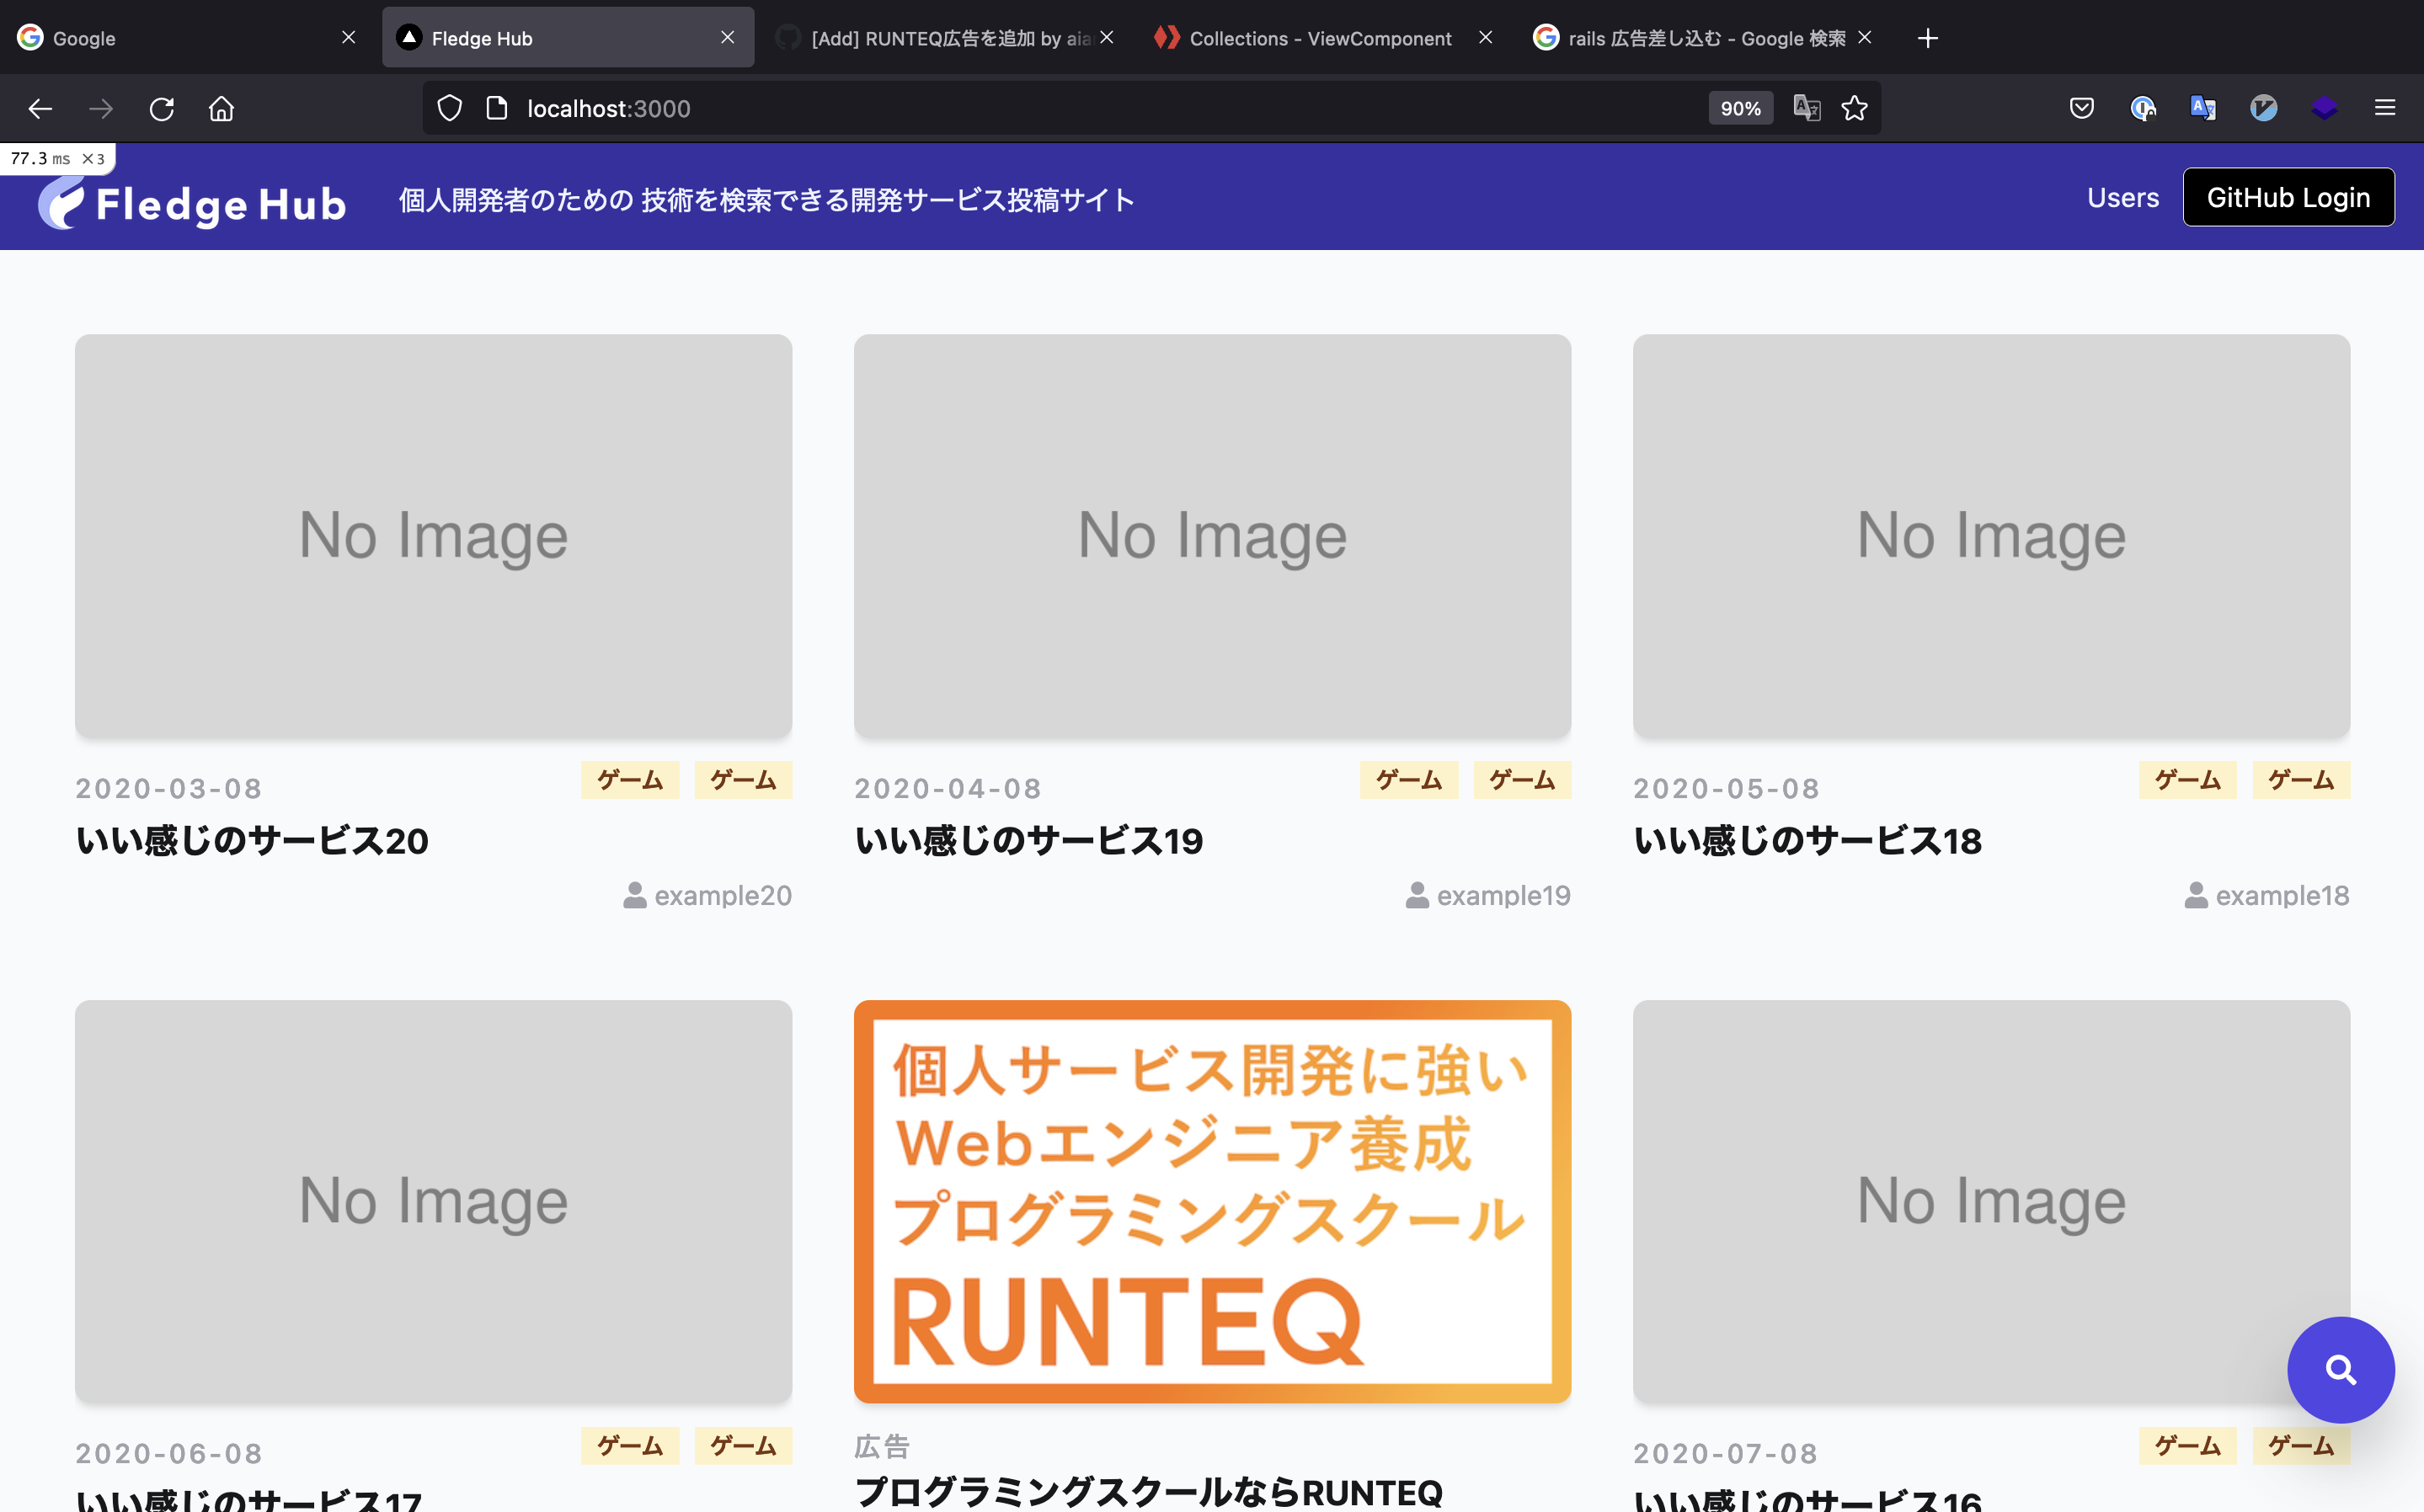Go to the browser home page
The height and width of the screenshot is (1512, 2424).
pyautogui.click(x=222, y=108)
